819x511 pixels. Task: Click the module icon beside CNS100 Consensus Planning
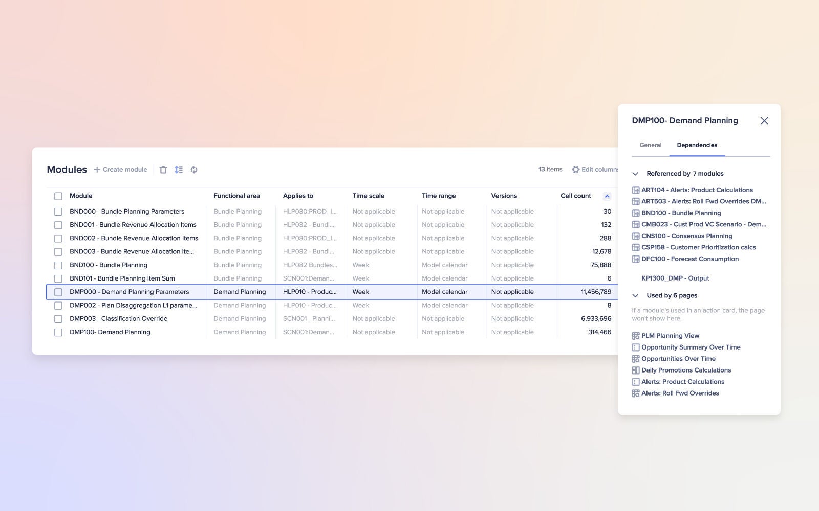click(636, 236)
